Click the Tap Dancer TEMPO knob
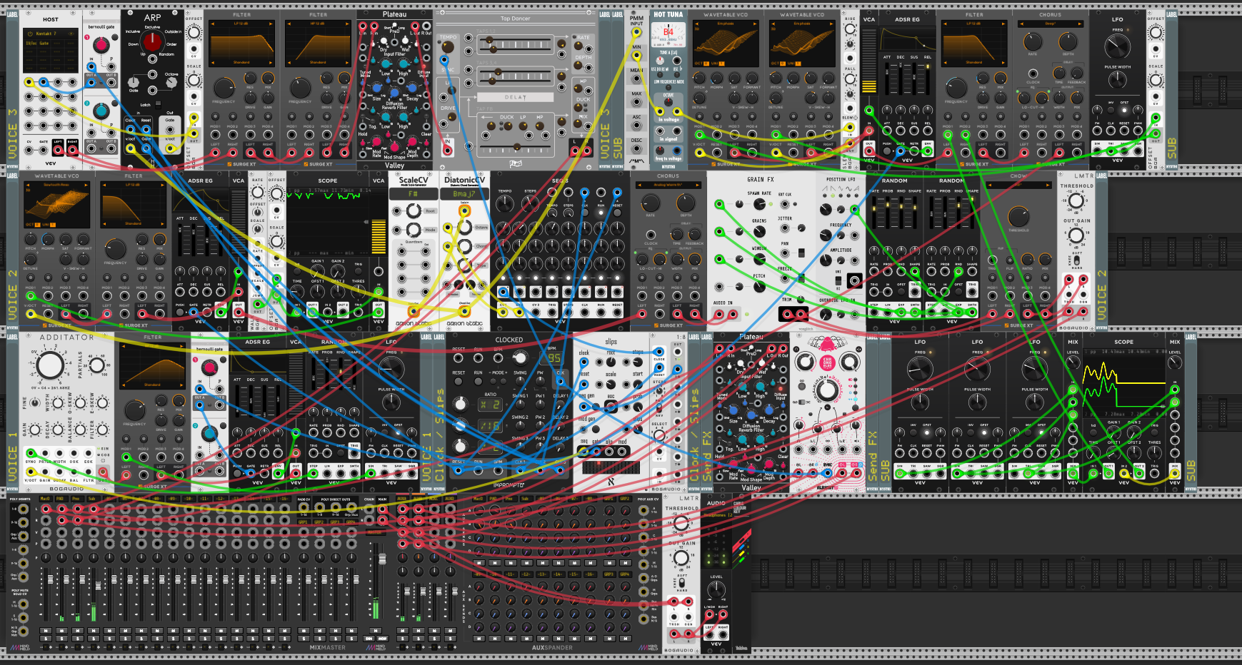Screen dimensions: 1242x665 point(447,48)
